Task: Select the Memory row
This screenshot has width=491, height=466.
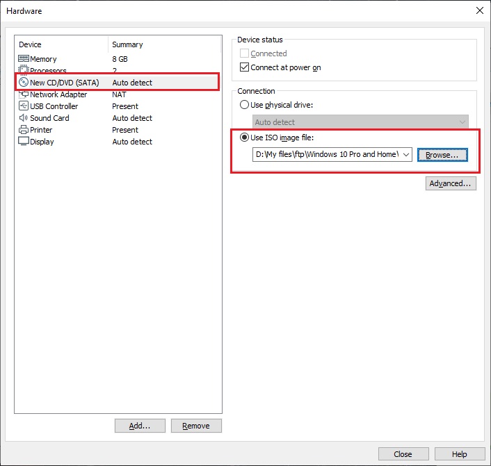Action: (118, 59)
